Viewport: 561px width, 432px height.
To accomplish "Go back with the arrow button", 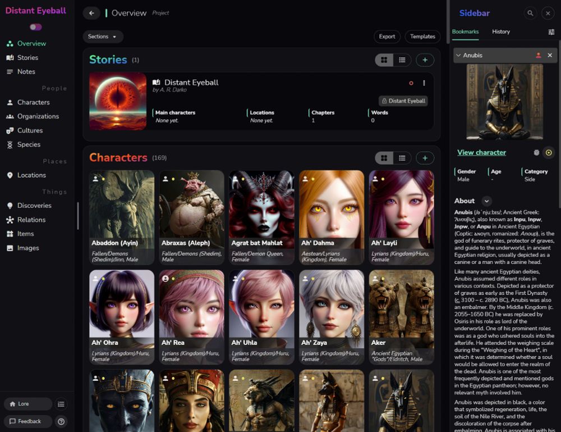I will tap(91, 13).
